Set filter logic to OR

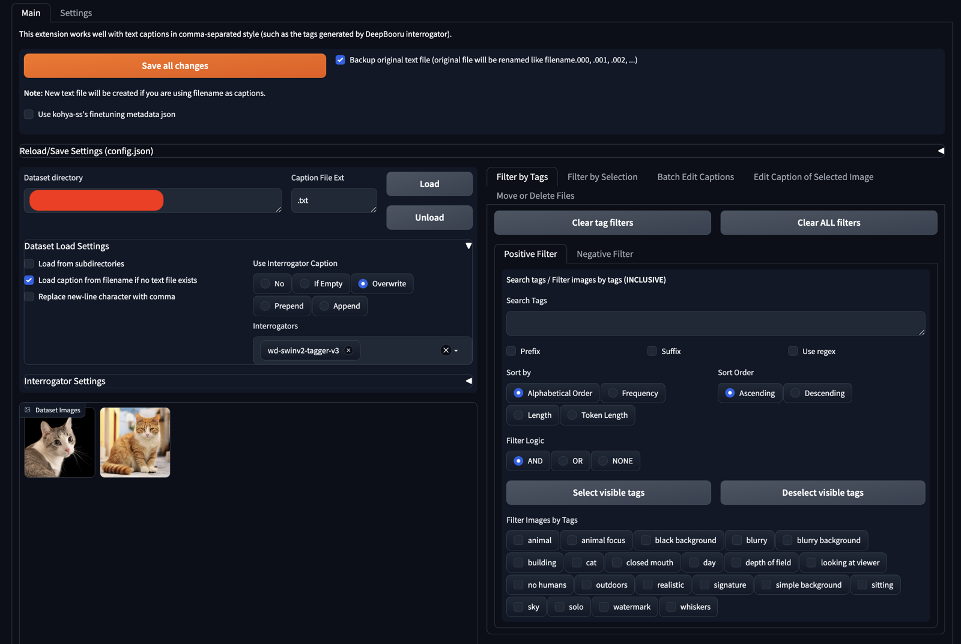[x=571, y=461]
